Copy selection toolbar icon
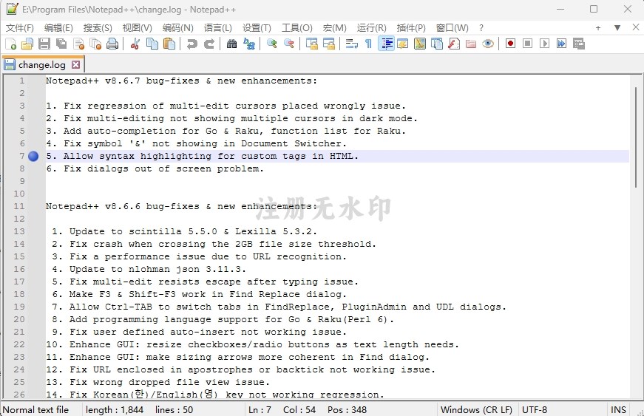Image resolution: width=644 pixels, height=416 pixels. pyautogui.click(x=152, y=44)
